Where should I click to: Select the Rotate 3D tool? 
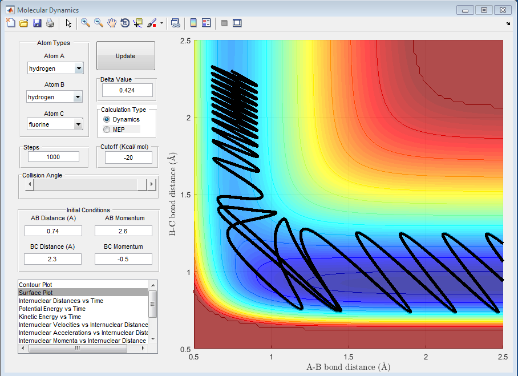click(x=125, y=23)
